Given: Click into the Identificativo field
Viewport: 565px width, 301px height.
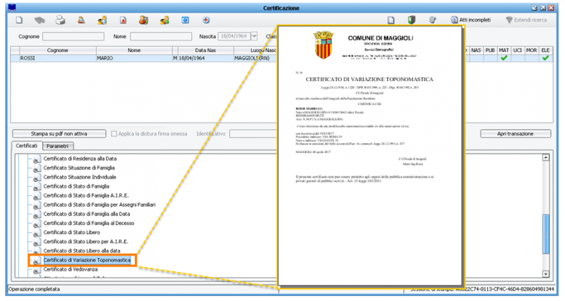Looking at the screenshot, I should coord(254,134).
